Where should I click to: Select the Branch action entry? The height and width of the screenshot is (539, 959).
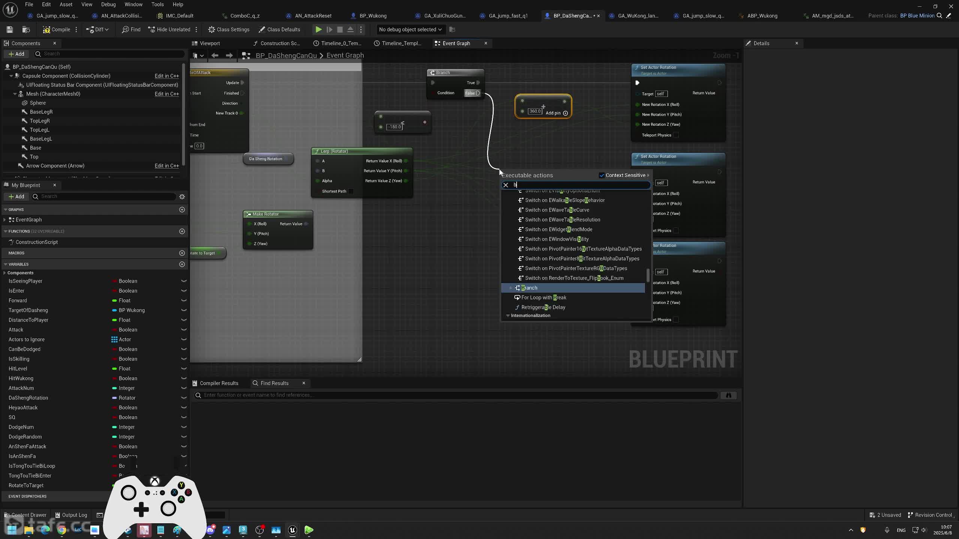[573, 288]
